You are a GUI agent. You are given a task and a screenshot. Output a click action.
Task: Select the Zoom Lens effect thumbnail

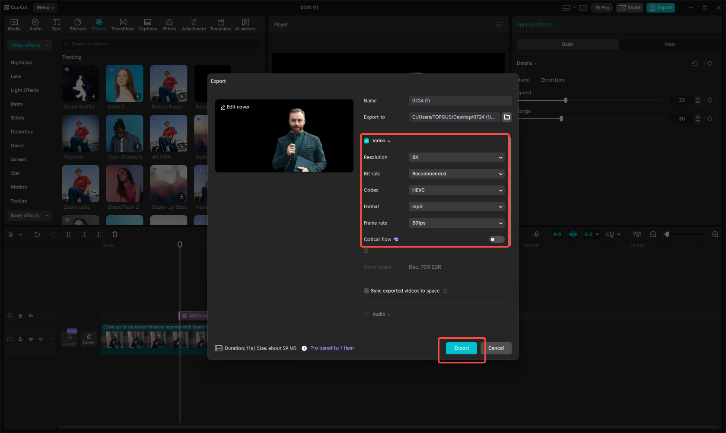(x=80, y=184)
